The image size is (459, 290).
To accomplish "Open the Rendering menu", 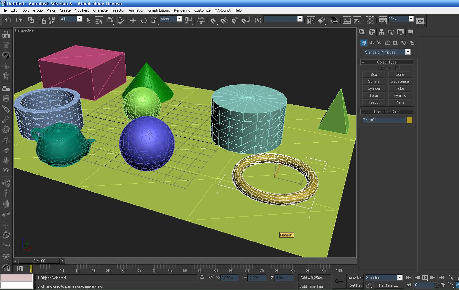I will [x=182, y=10].
